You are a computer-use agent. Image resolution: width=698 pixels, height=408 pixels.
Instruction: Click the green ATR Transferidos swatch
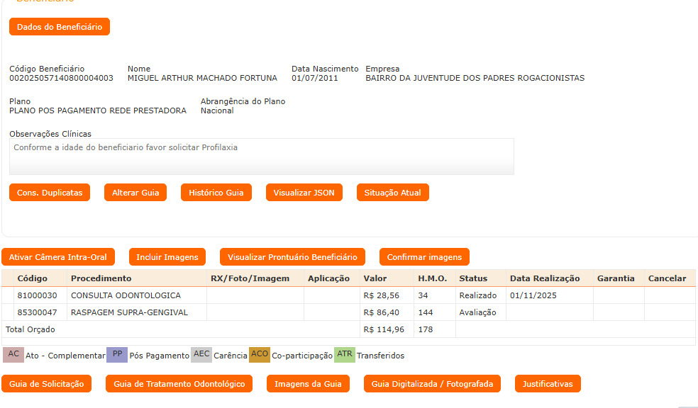344,354
